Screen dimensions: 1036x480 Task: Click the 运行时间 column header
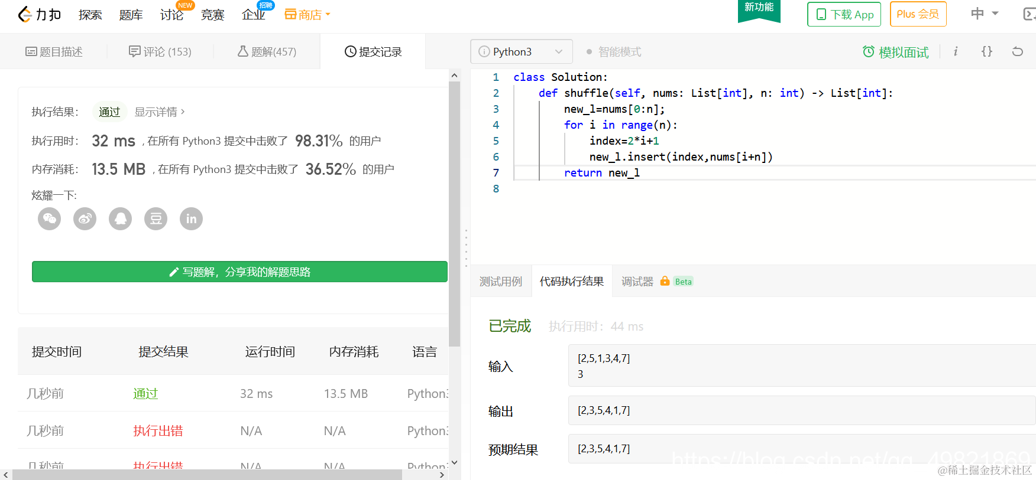click(x=270, y=352)
